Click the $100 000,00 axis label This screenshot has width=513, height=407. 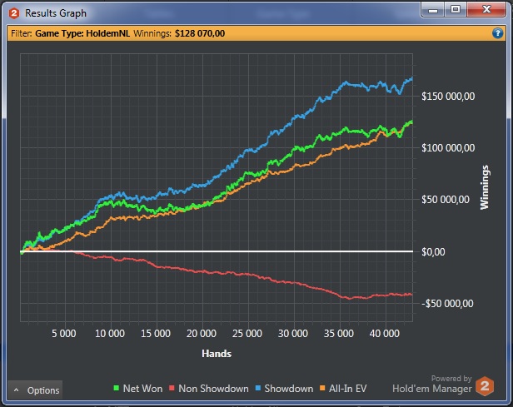pos(448,148)
